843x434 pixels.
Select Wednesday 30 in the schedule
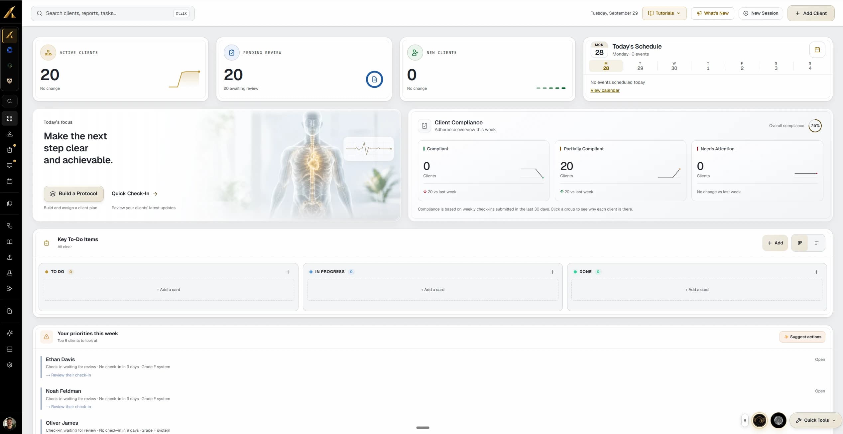[x=674, y=66]
